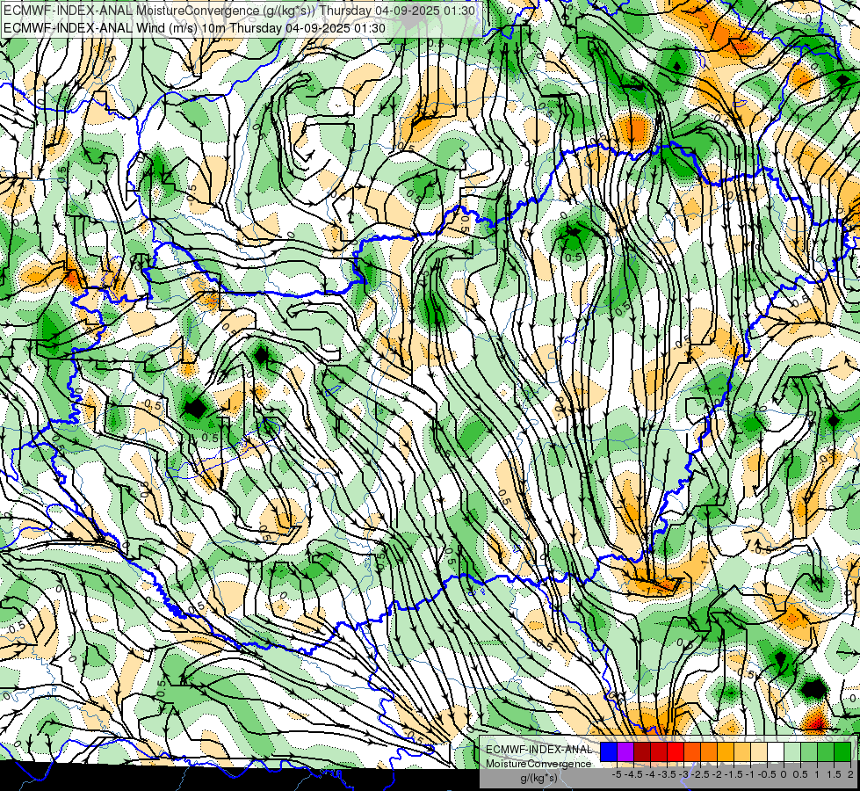Screen dimensions: 860x791
Task: Pick the bright red legend swatch
Action: coord(676,751)
